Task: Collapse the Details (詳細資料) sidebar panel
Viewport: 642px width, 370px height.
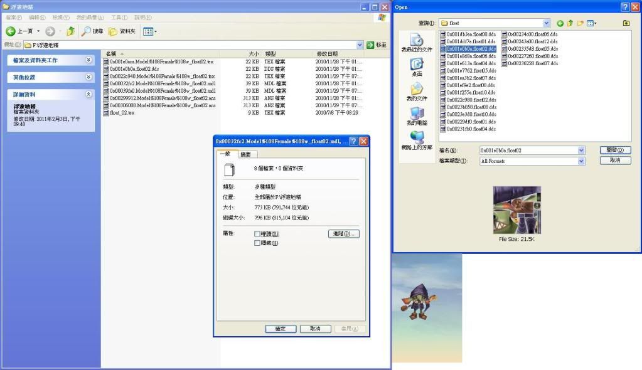Action: coord(88,94)
